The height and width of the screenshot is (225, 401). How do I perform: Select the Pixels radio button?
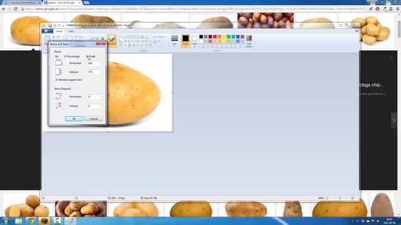(87, 56)
